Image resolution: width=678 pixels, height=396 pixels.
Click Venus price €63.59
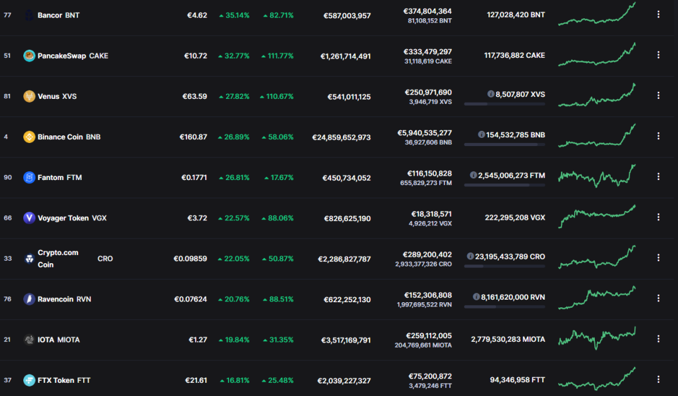[x=195, y=96]
